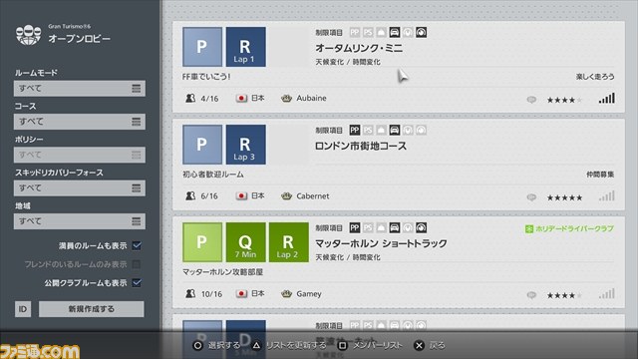Image resolution: width=638 pixels, height=359 pixels.
Task: Click the 戻る cross prompt
Action: 430,346
